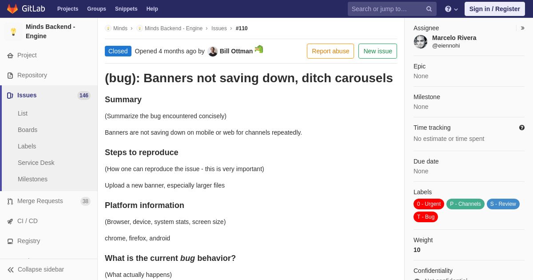This screenshot has height=280, width=533.
Task: Click the issue title about banners
Action: pyautogui.click(x=249, y=78)
